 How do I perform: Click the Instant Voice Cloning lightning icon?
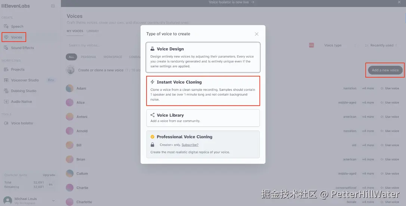(153, 82)
